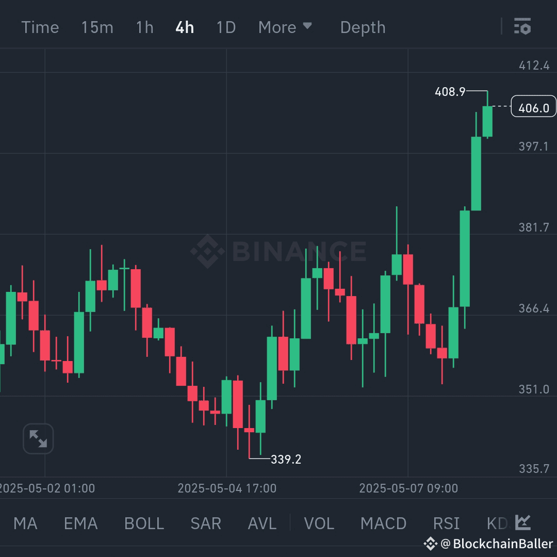
Task: Select the BOLL indicator
Action: (144, 523)
